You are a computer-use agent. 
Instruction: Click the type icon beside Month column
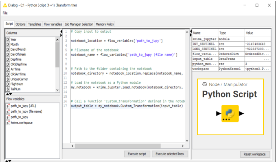(x=8, y=44)
